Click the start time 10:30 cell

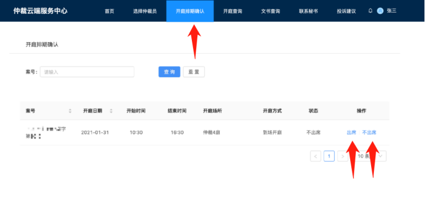(x=136, y=133)
